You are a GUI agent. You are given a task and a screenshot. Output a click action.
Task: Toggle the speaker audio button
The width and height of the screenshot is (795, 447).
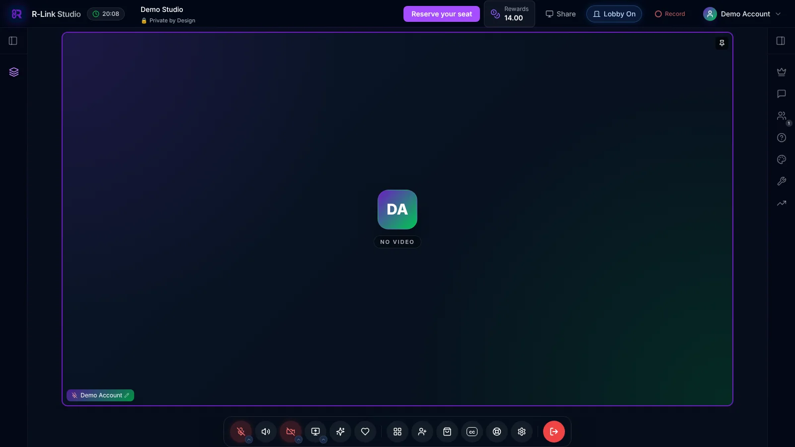[266, 432]
